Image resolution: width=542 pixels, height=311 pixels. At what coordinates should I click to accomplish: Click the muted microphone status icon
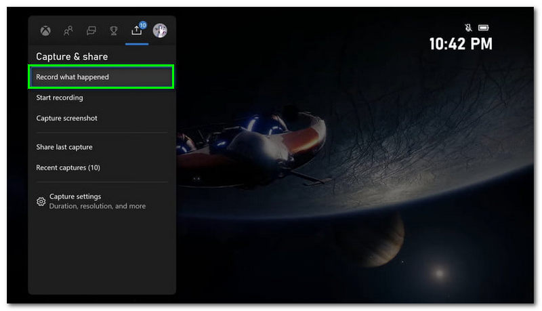click(468, 28)
